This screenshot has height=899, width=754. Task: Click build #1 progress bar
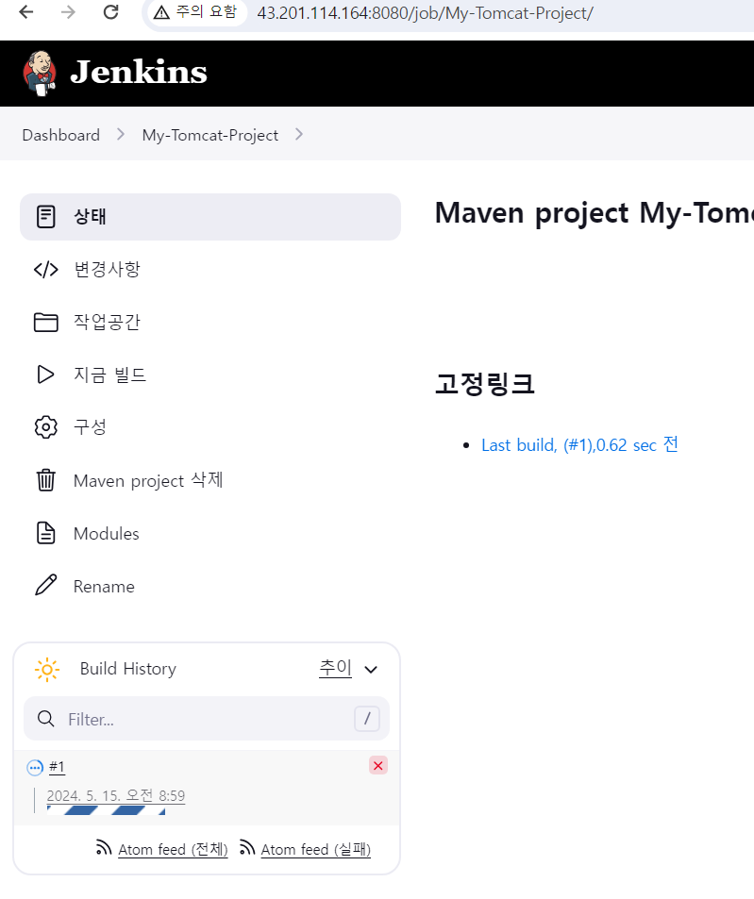pyautogui.click(x=106, y=810)
